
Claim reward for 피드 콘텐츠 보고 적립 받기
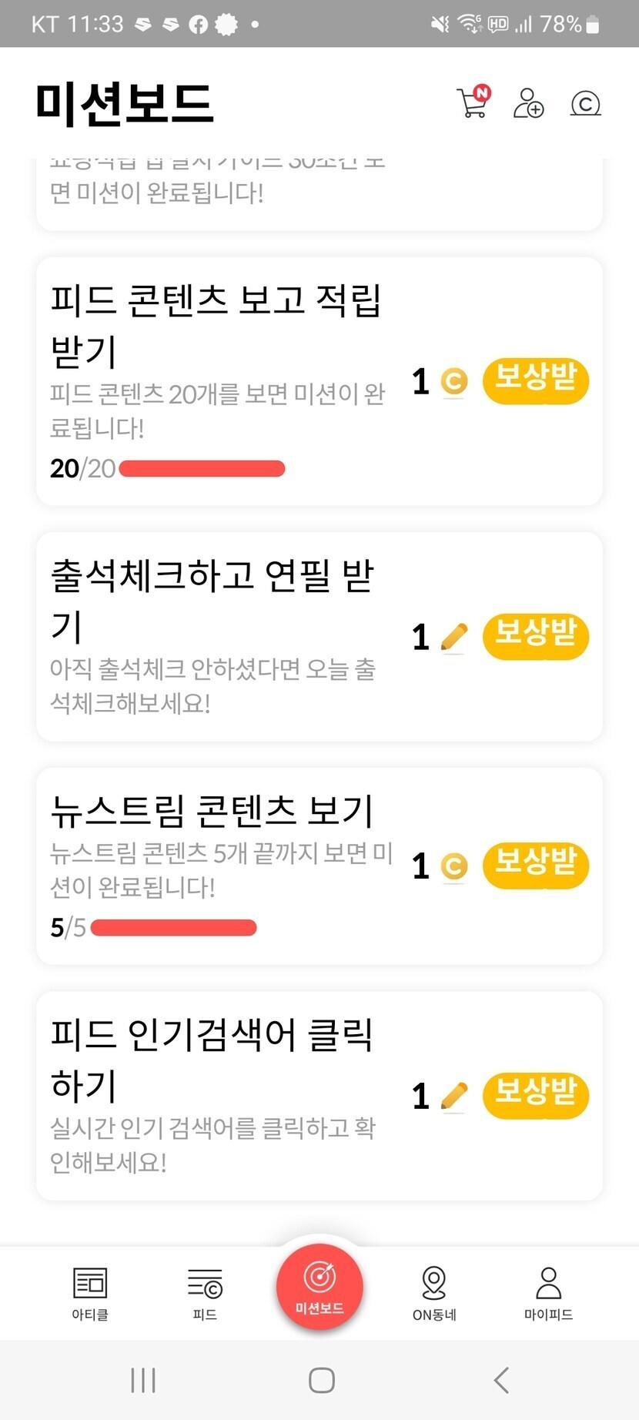(535, 380)
